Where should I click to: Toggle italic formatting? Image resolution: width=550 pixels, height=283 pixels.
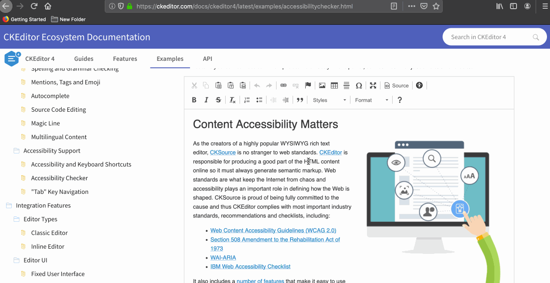click(206, 100)
